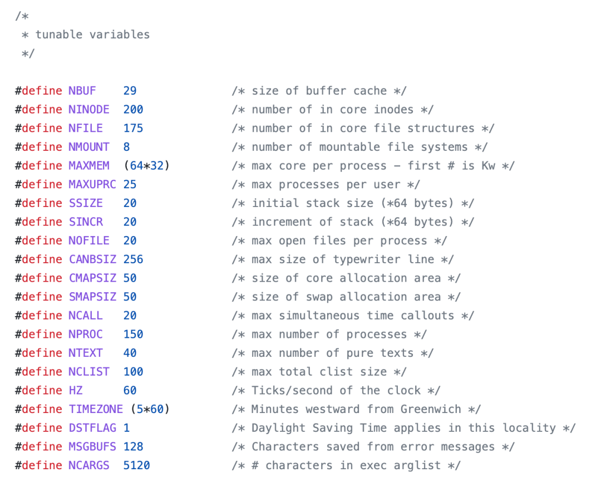Screen dimensions: 601x487
Task: Click the value 200 for NINODE
Action: coord(134,110)
